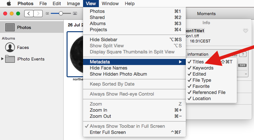Go forward with the right arrow button
The image size is (254, 140).
pos(38,14)
